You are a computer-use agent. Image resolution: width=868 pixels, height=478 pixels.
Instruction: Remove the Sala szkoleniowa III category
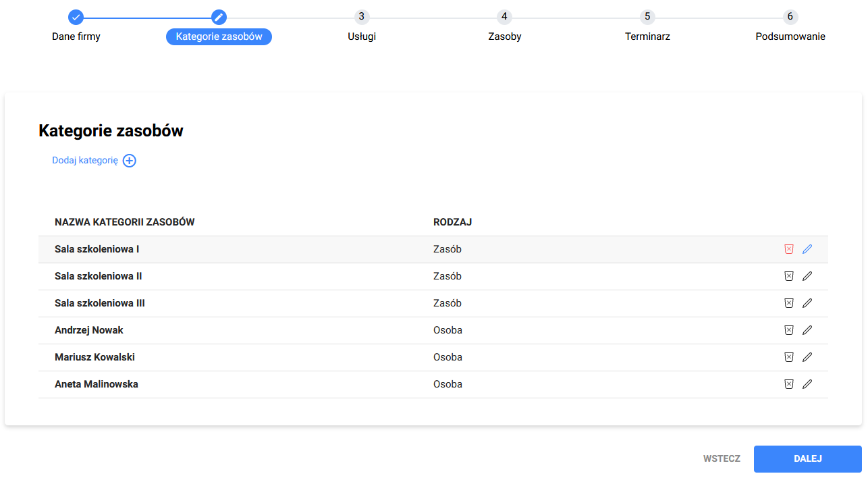[x=788, y=303]
